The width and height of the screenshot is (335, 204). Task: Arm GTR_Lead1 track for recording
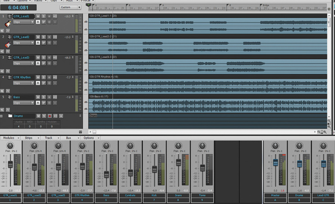pyautogui.click(x=49, y=16)
